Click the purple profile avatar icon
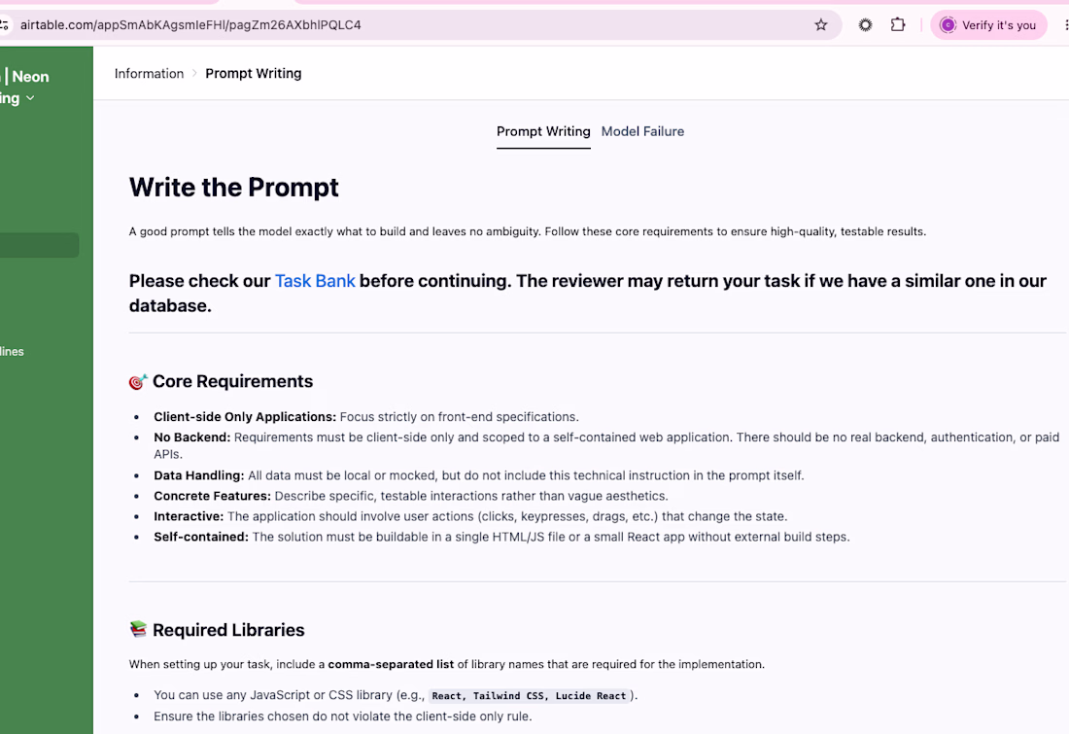Screen dimensions: 1069x734 pyautogui.click(x=948, y=25)
